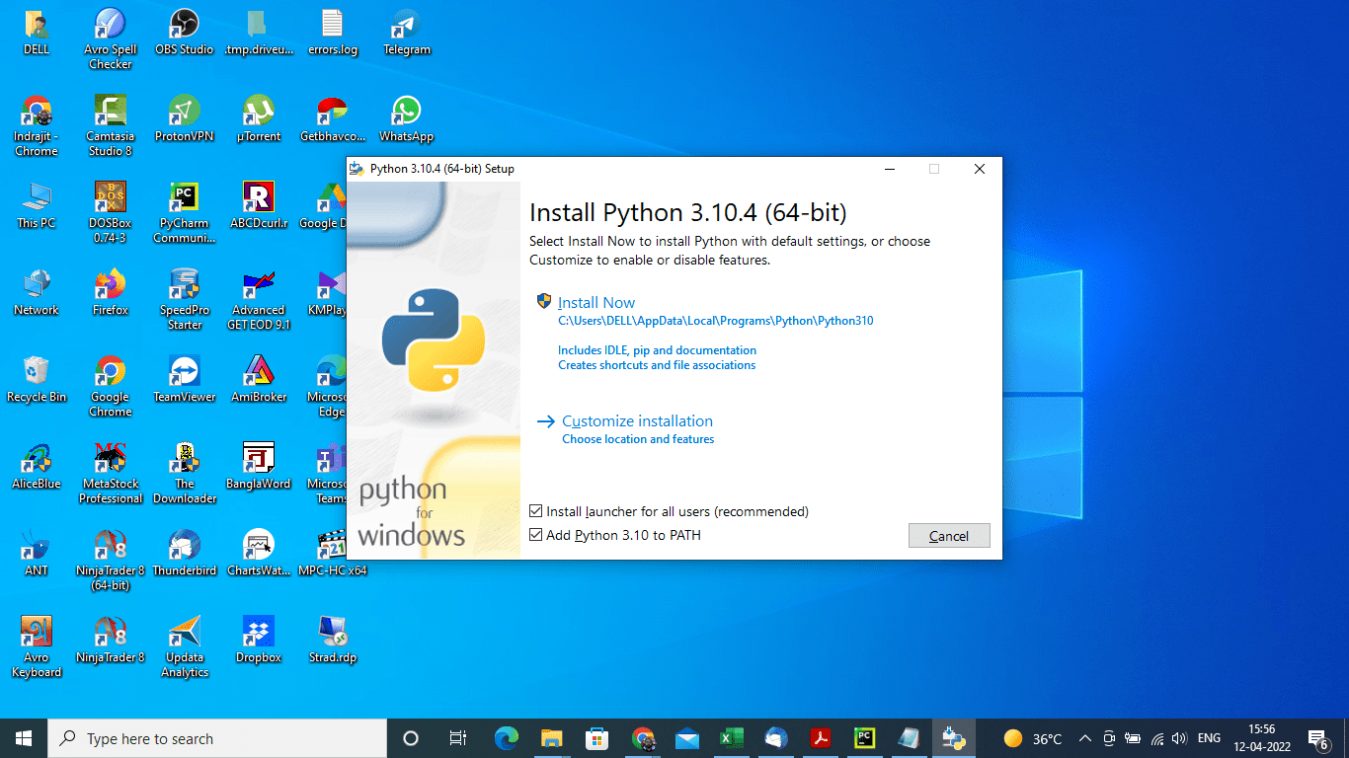
Task: Open the Start menu
Action: [22, 737]
